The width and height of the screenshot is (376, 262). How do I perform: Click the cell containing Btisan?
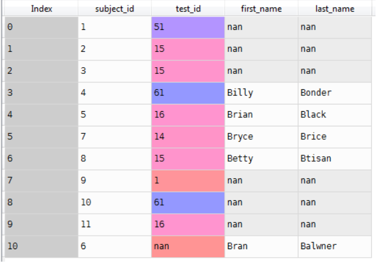(x=336, y=159)
